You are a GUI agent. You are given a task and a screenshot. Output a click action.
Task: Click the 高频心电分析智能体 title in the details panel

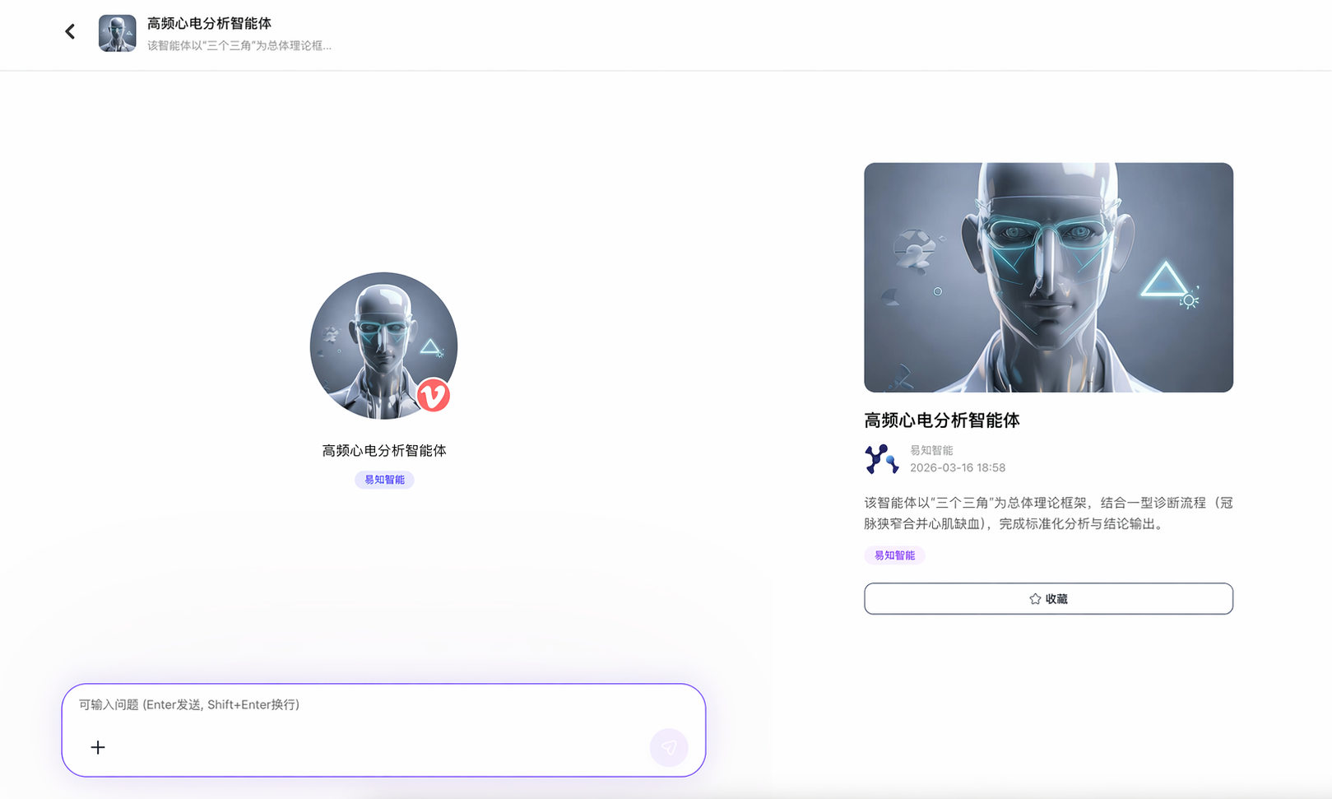pyautogui.click(x=941, y=420)
